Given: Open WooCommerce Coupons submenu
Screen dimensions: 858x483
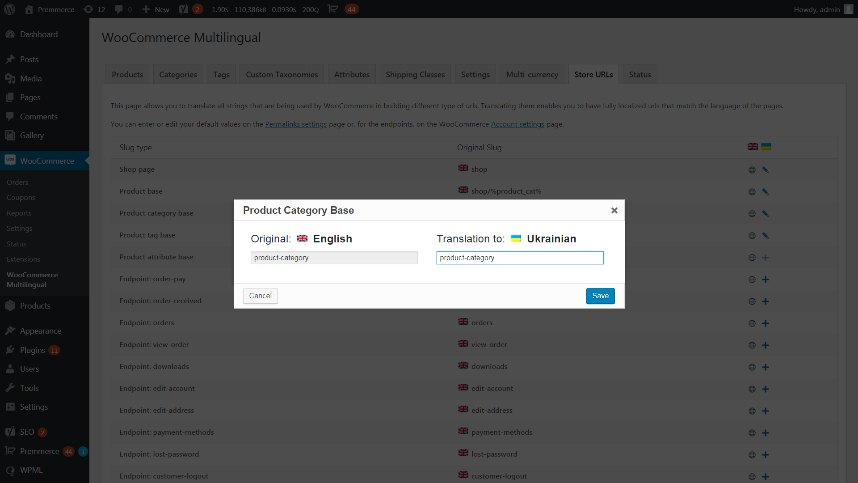Looking at the screenshot, I should point(21,198).
